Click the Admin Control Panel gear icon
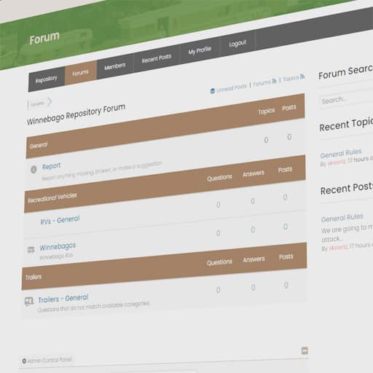Viewport: 373px width, 373px height. tap(24, 361)
